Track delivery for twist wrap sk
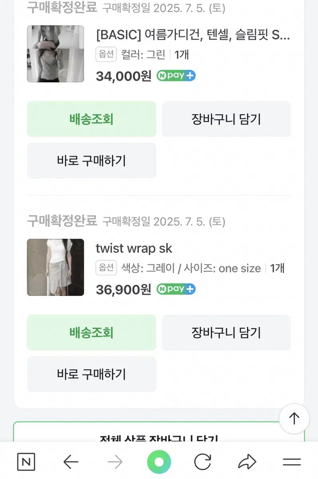 91,333
